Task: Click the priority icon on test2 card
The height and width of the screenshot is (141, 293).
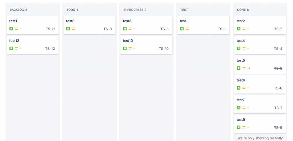Action: tap(244, 29)
